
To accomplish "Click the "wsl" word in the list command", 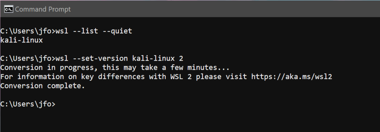I will click(x=62, y=31).
